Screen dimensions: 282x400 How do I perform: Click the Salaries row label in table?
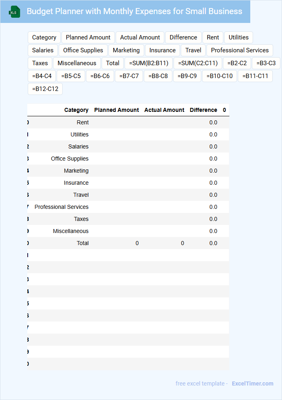78,146
